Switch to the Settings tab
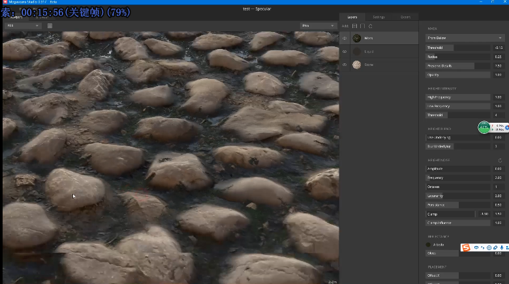 pos(378,17)
